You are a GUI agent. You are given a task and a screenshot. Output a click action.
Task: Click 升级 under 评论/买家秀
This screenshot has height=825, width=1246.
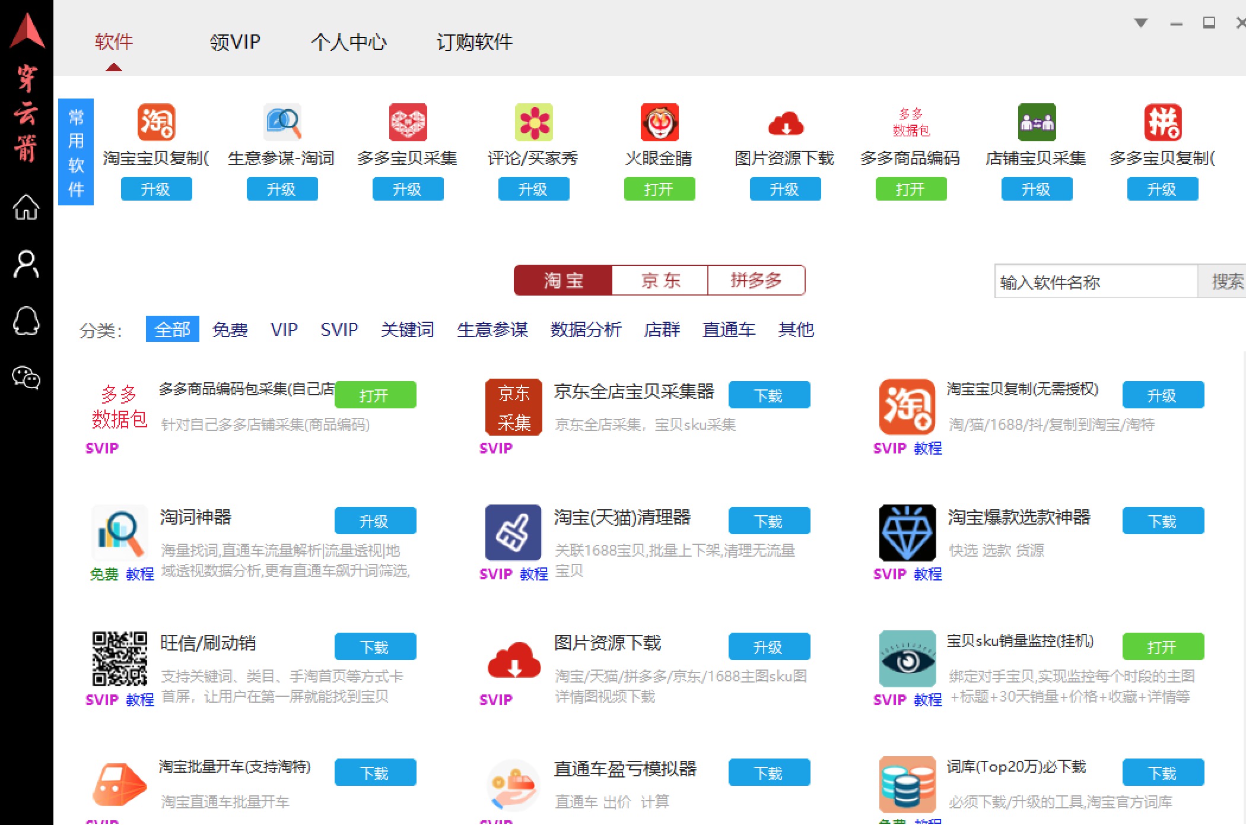tap(534, 189)
